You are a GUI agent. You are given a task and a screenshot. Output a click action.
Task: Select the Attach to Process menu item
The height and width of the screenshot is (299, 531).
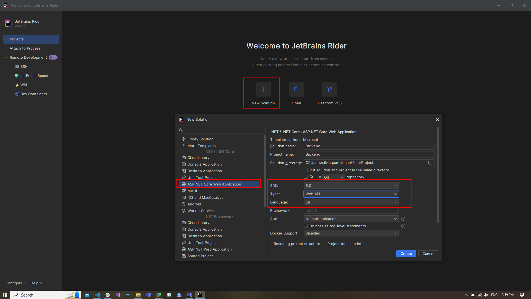pos(25,48)
